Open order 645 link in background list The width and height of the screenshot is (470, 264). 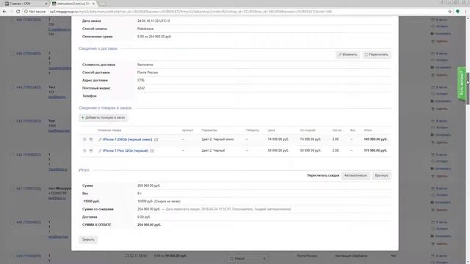click(x=29, y=54)
